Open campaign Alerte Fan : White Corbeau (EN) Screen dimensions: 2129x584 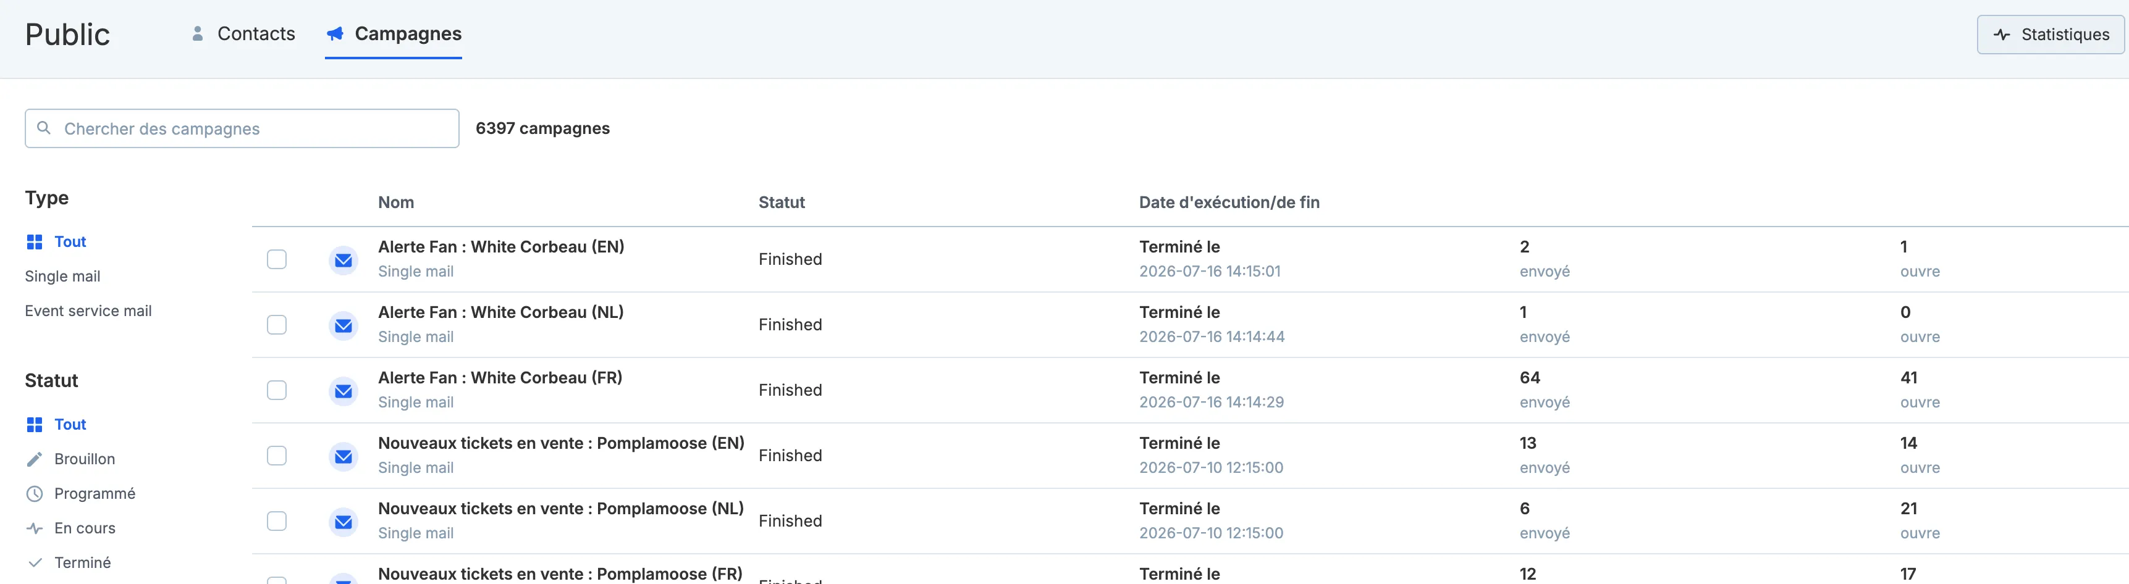[x=501, y=247]
